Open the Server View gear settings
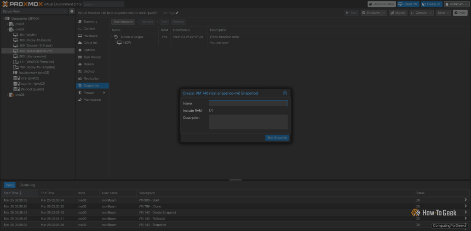 tap(72, 12)
